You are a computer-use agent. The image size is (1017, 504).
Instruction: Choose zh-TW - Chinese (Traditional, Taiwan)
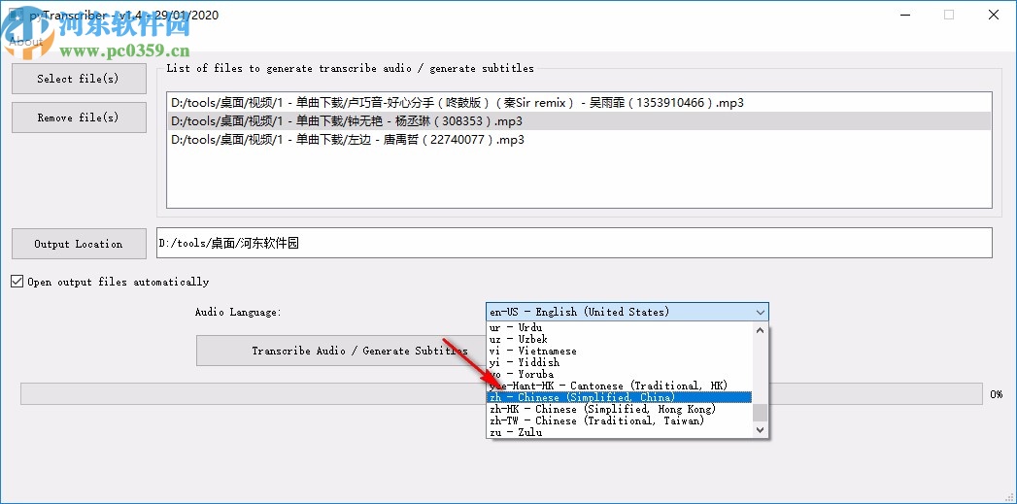620,421
